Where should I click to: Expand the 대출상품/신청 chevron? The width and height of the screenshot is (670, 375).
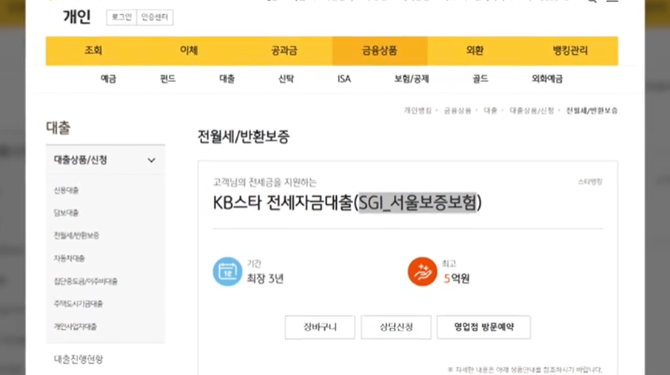pos(151,161)
